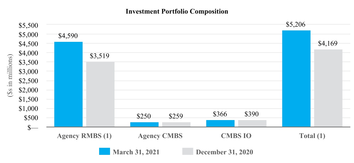The image size is (354, 163).
Task: Select the $366 data label
Action: (x=220, y=114)
